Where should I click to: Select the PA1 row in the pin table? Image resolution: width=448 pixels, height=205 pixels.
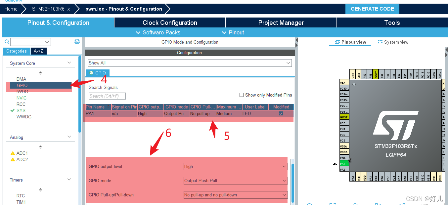click(189, 113)
